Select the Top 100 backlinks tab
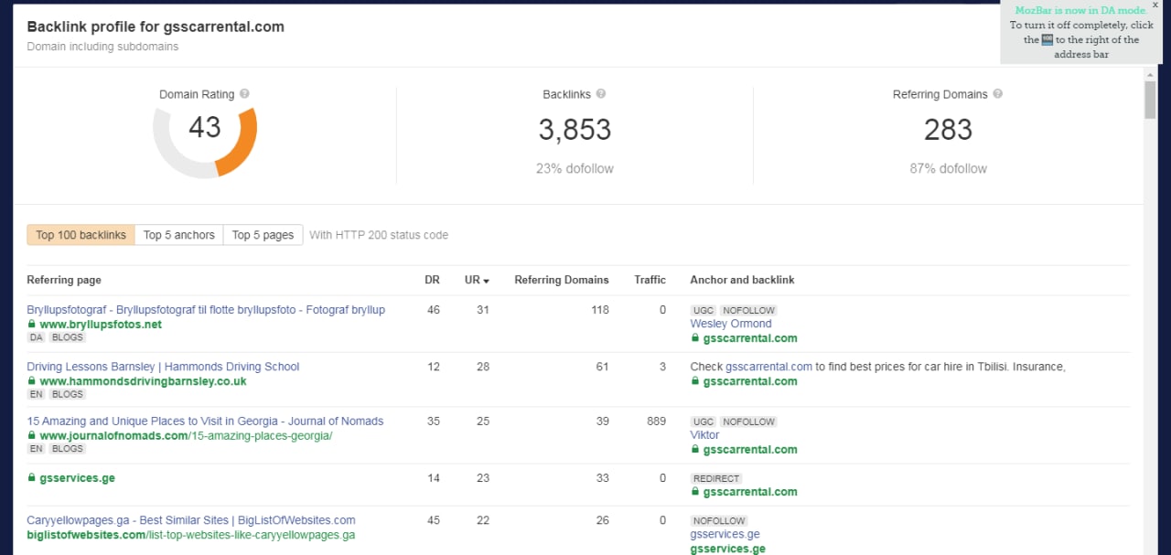 [81, 235]
